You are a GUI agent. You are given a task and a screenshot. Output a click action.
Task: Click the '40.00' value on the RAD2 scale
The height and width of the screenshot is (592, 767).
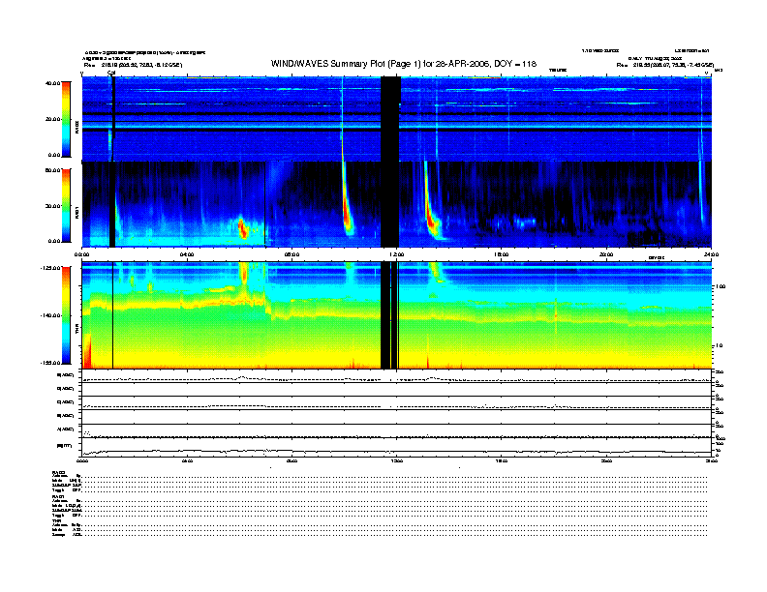point(52,83)
